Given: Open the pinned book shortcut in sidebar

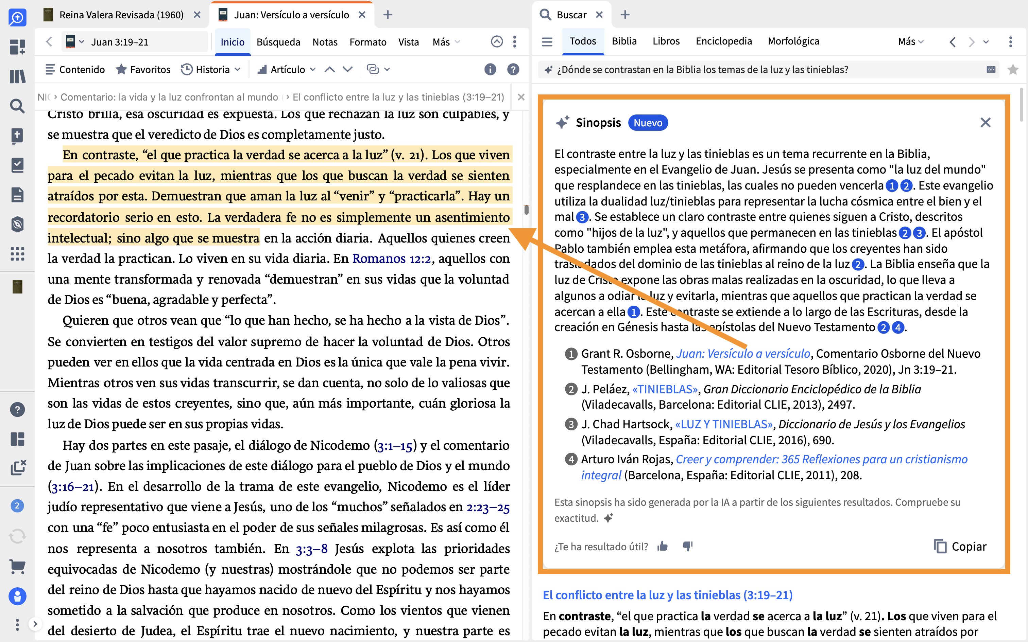Looking at the screenshot, I should pos(17,287).
